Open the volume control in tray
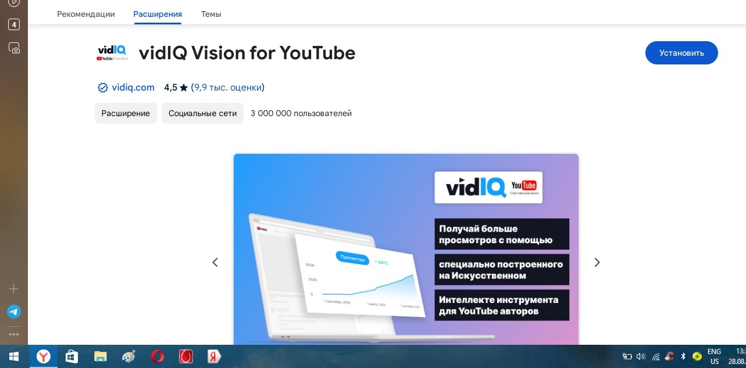Viewport: 746px width, 368px height. tap(641, 356)
